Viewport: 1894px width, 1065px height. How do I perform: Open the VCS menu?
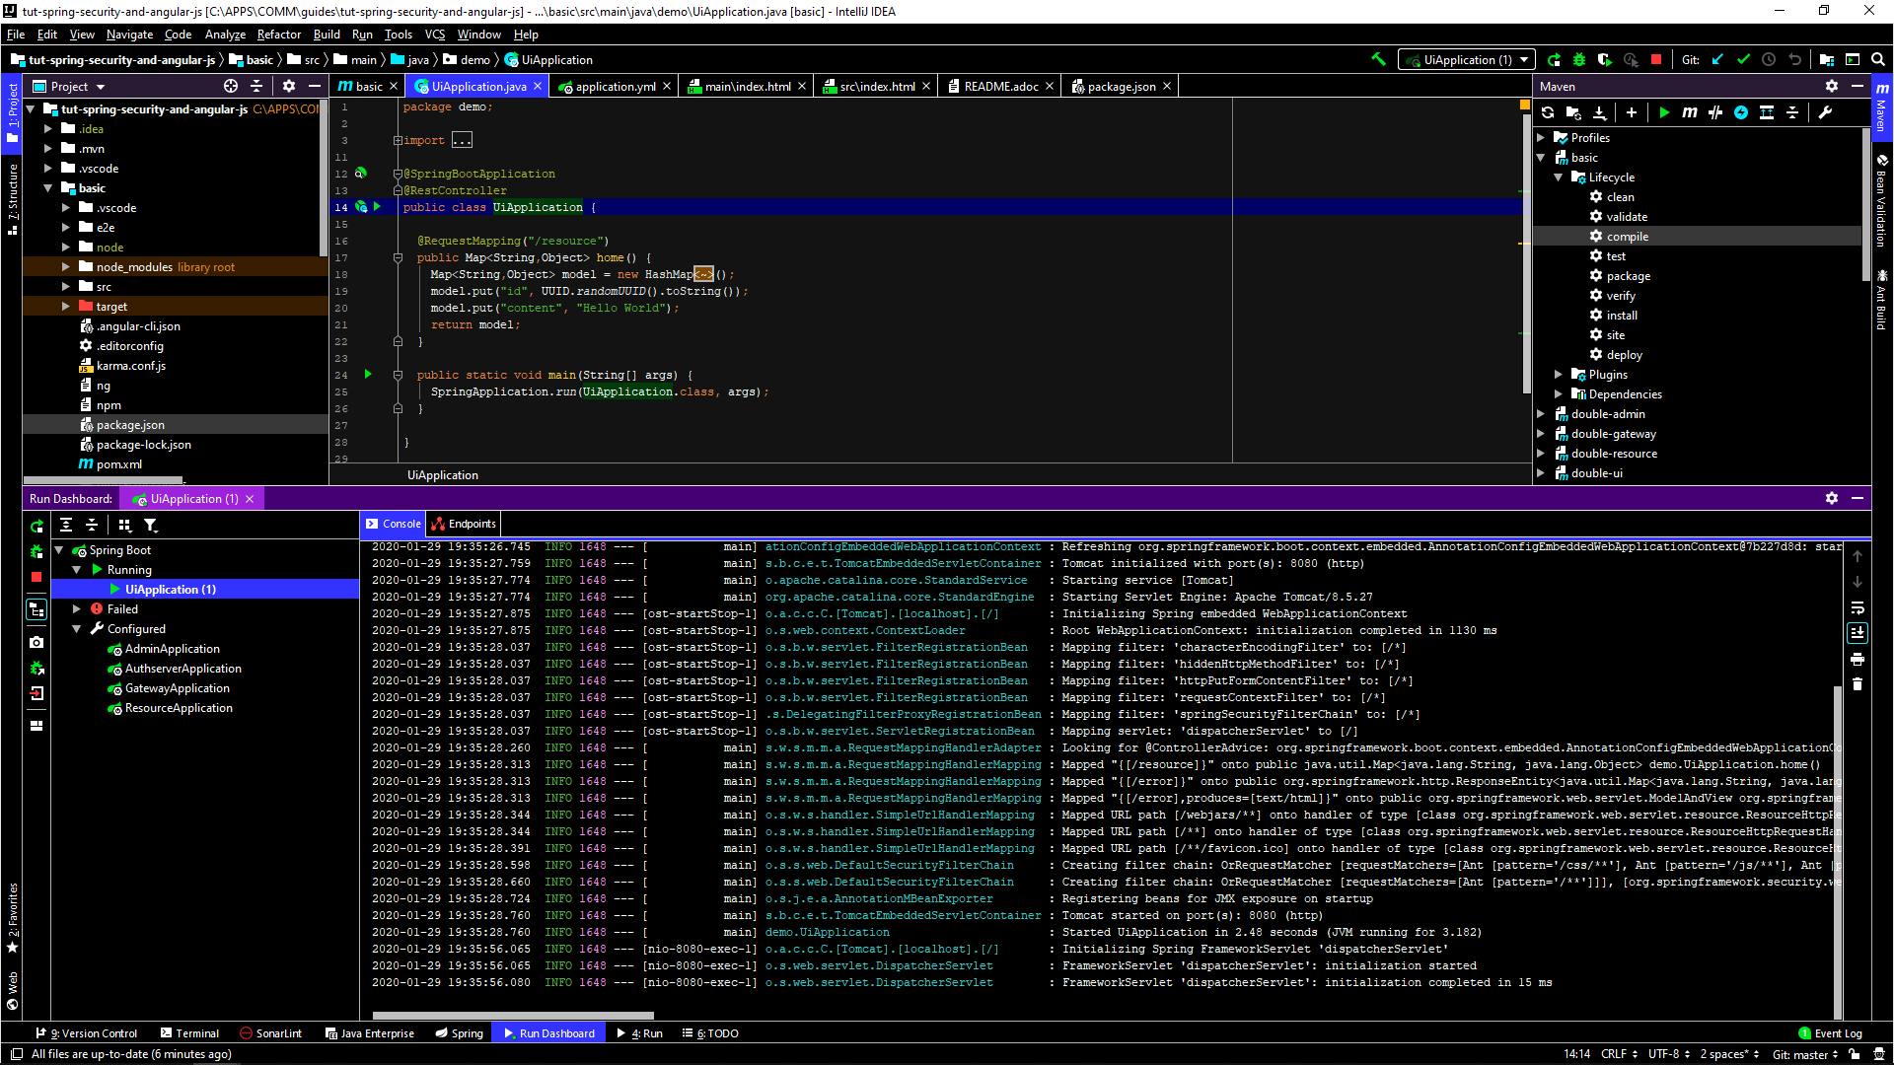click(x=434, y=35)
